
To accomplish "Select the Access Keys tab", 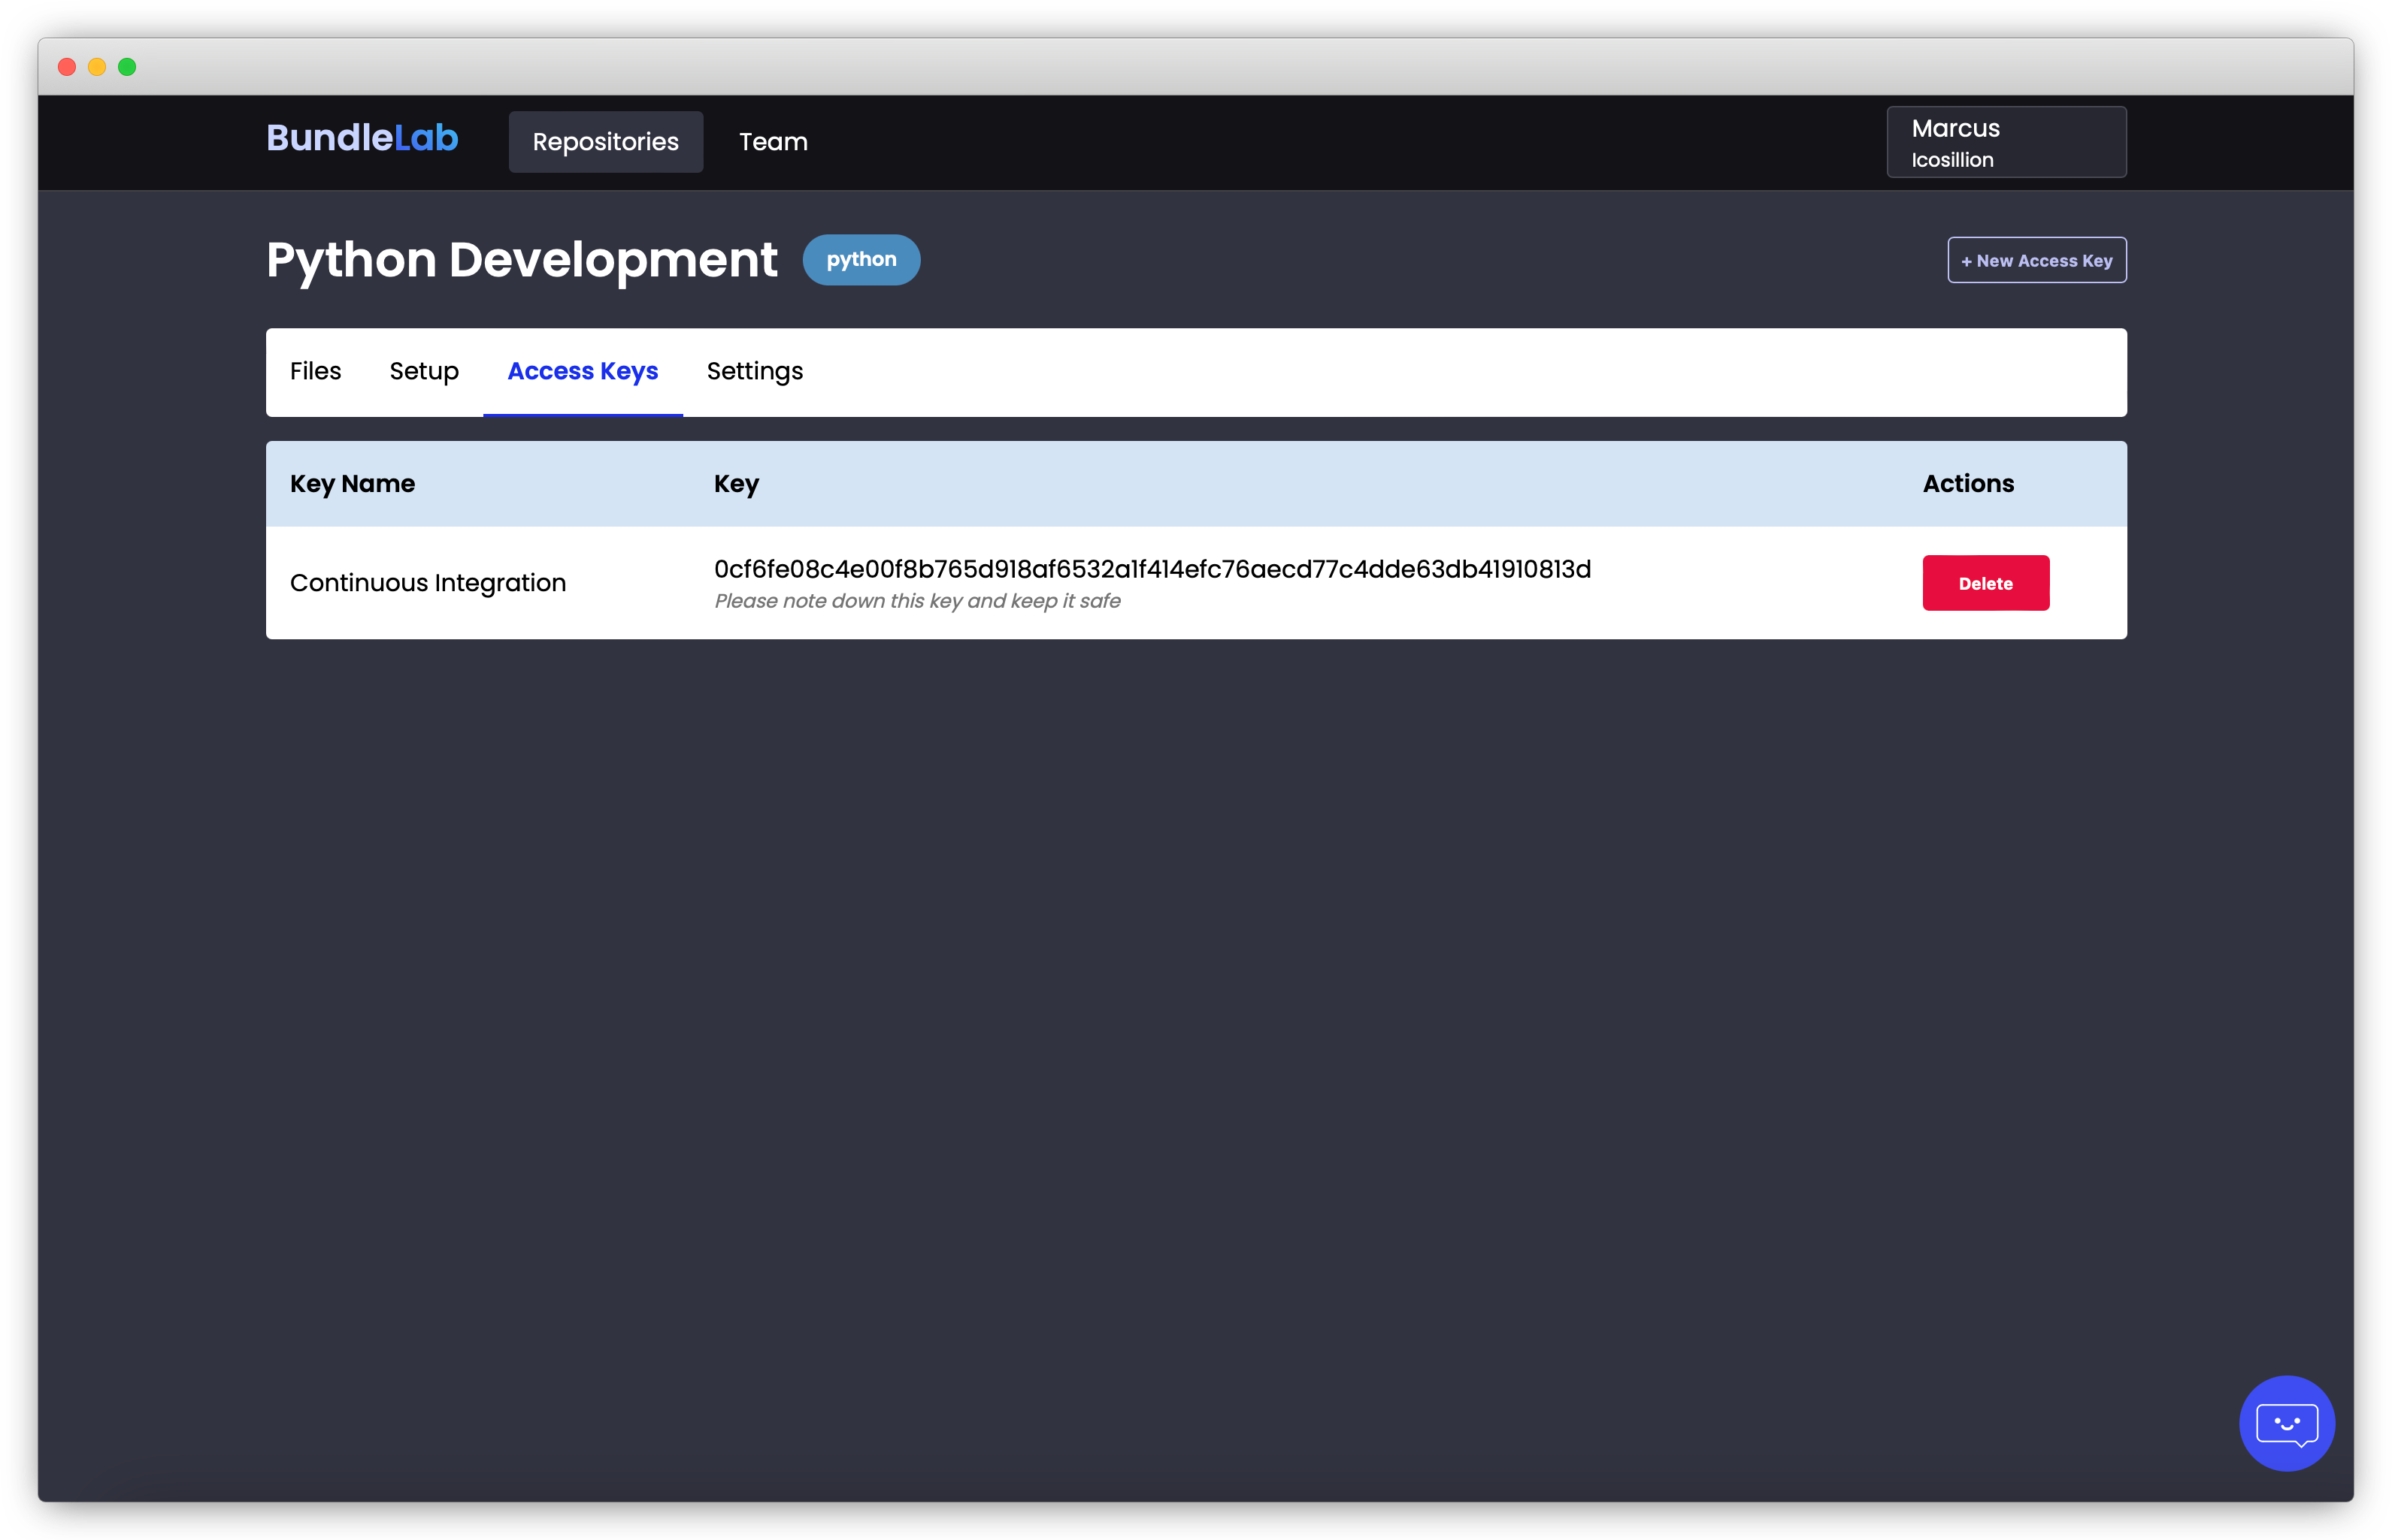I will [583, 371].
